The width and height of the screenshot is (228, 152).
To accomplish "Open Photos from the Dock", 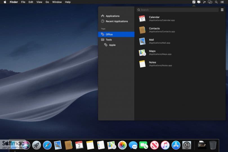I will (122, 145).
